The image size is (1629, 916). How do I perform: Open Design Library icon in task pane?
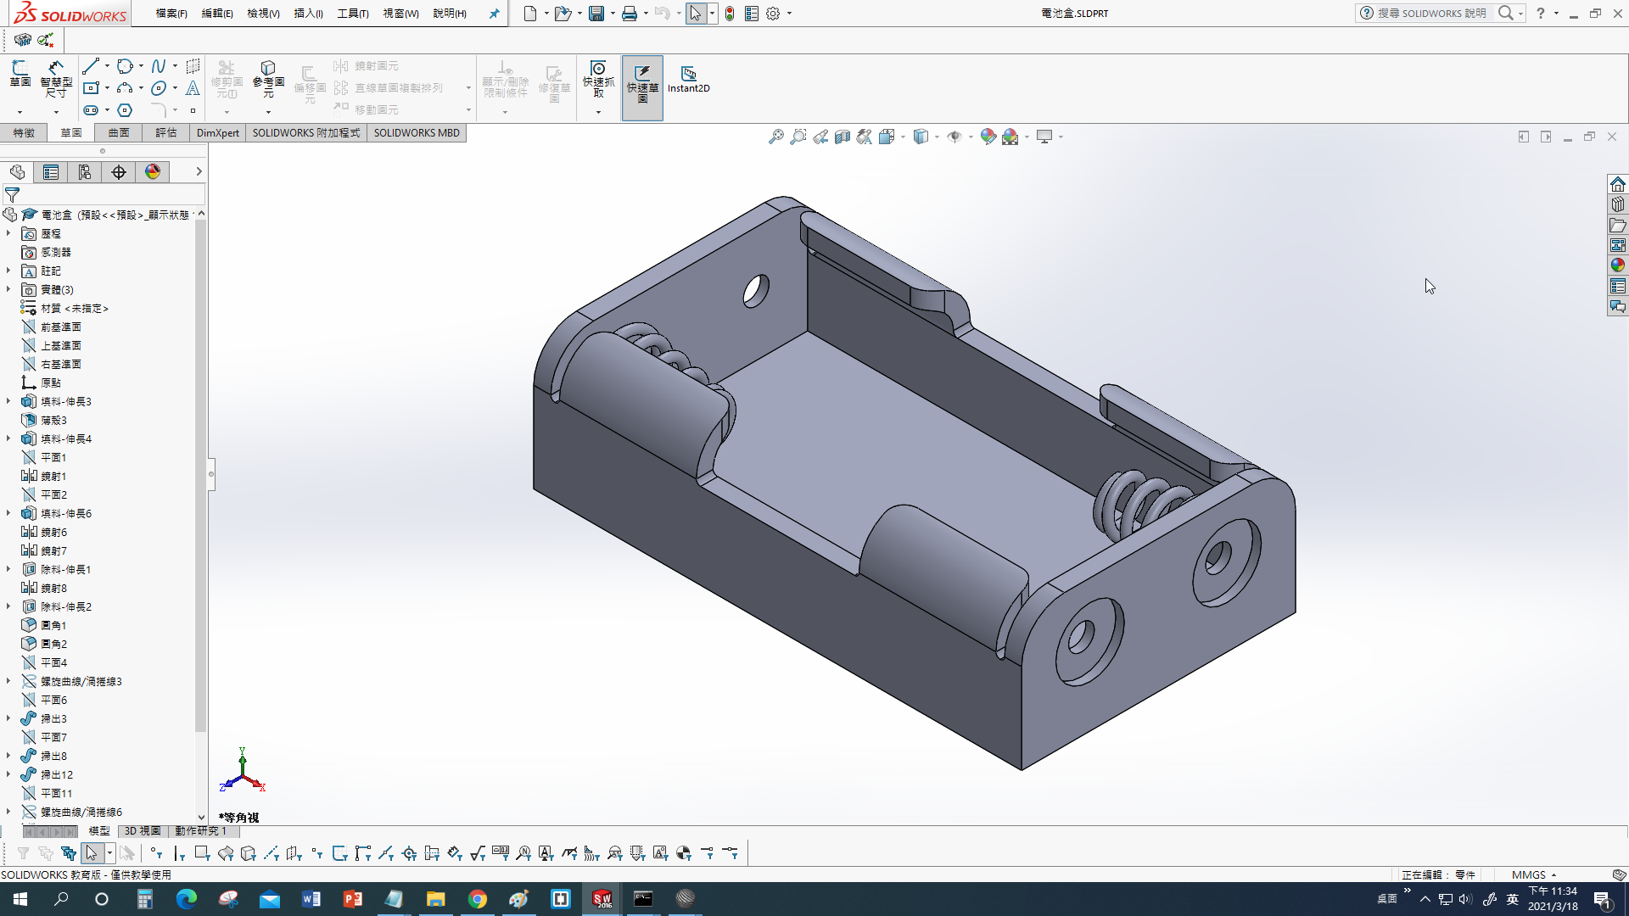pyautogui.click(x=1618, y=204)
